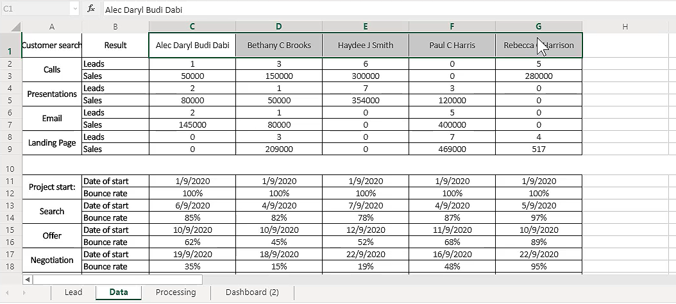This screenshot has width=676, height=304.
Task: Click the formula bar text field
Action: coord(385,9)
